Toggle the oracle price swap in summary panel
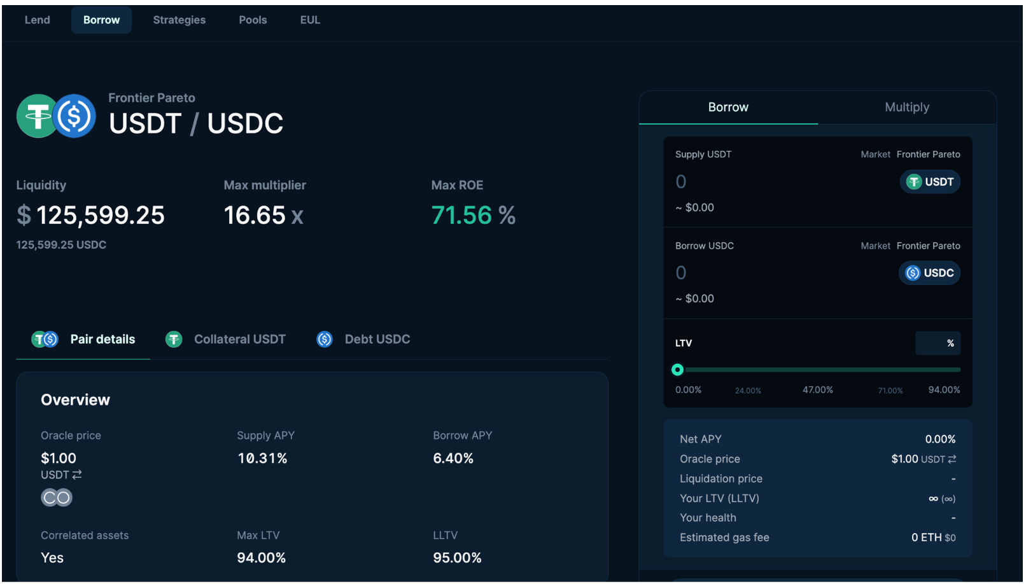The width and height of the screenshot is (1026, 584). pyautogui.click(x=952, y=459)
